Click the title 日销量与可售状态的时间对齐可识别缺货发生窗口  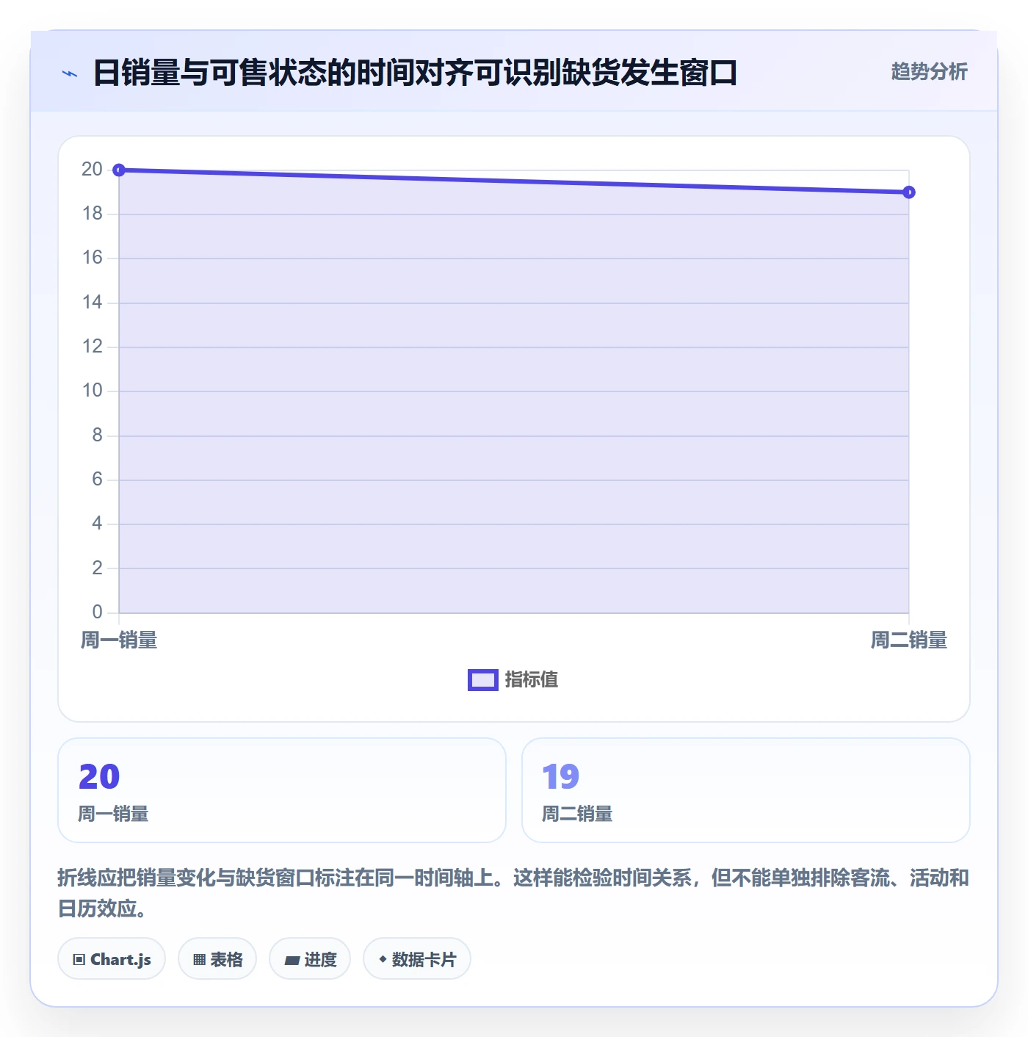pos(415,73)
